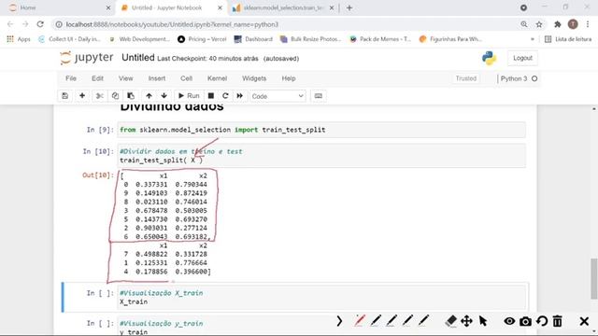Open the View menu
Image resolution: width=598 pixels, height=336 pixels.
(x=125, y=78)
